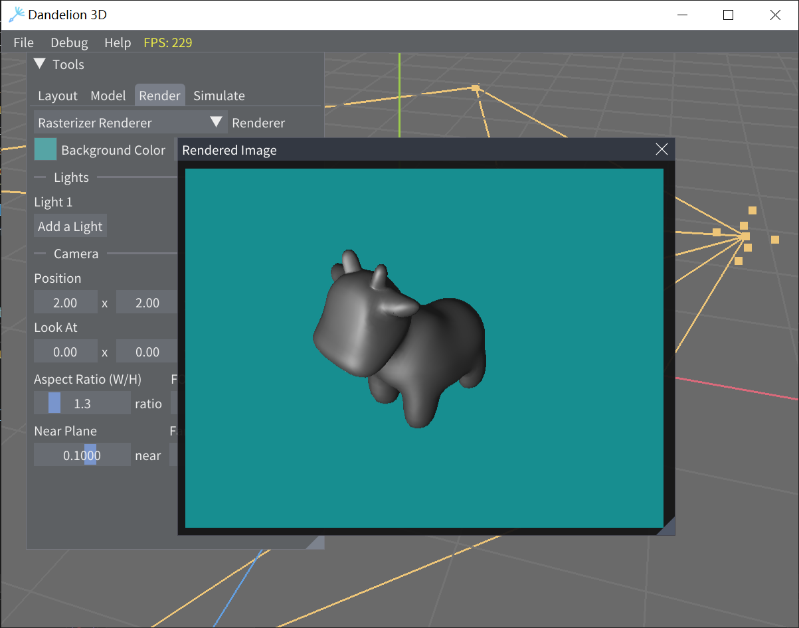This screenshot has height=628, width=799.
Task: Open the Rasterizer Renderer dropdown
Action: click(x=130, y=123)
